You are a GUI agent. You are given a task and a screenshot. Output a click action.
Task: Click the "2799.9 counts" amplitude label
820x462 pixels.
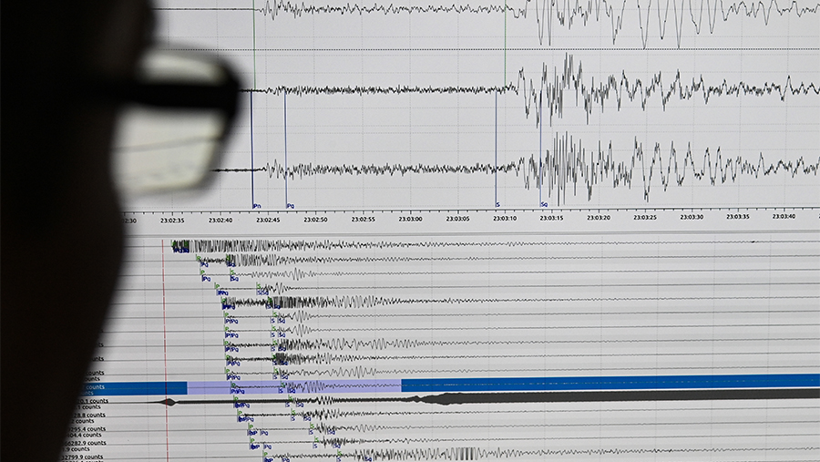tap(87, 457)
